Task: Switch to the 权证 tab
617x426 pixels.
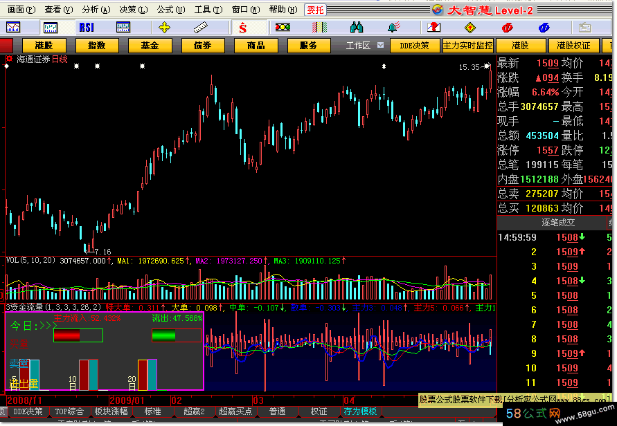Action: pyautogui.click(x=319, y=411)
